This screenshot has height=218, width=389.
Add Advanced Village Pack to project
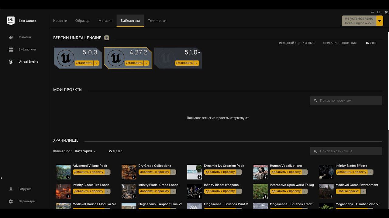point(89,172)
